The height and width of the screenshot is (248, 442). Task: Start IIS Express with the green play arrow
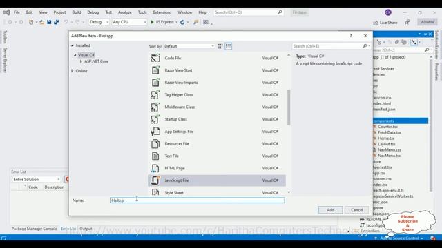coord(152,22)
